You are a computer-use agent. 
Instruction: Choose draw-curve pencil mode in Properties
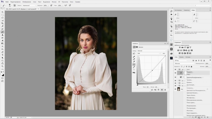(x=134, y=67)
